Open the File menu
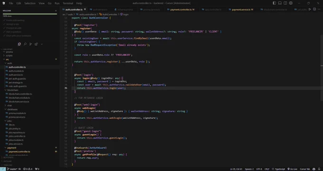 point(11,3)
